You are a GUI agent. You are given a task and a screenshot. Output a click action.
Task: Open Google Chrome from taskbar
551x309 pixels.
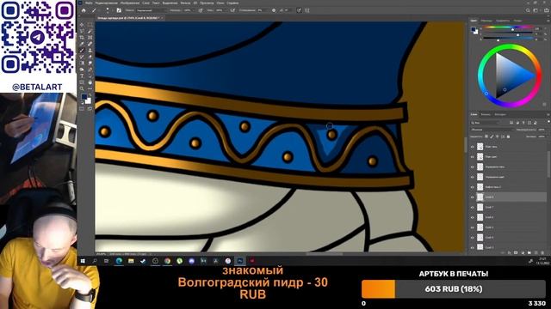167,261
